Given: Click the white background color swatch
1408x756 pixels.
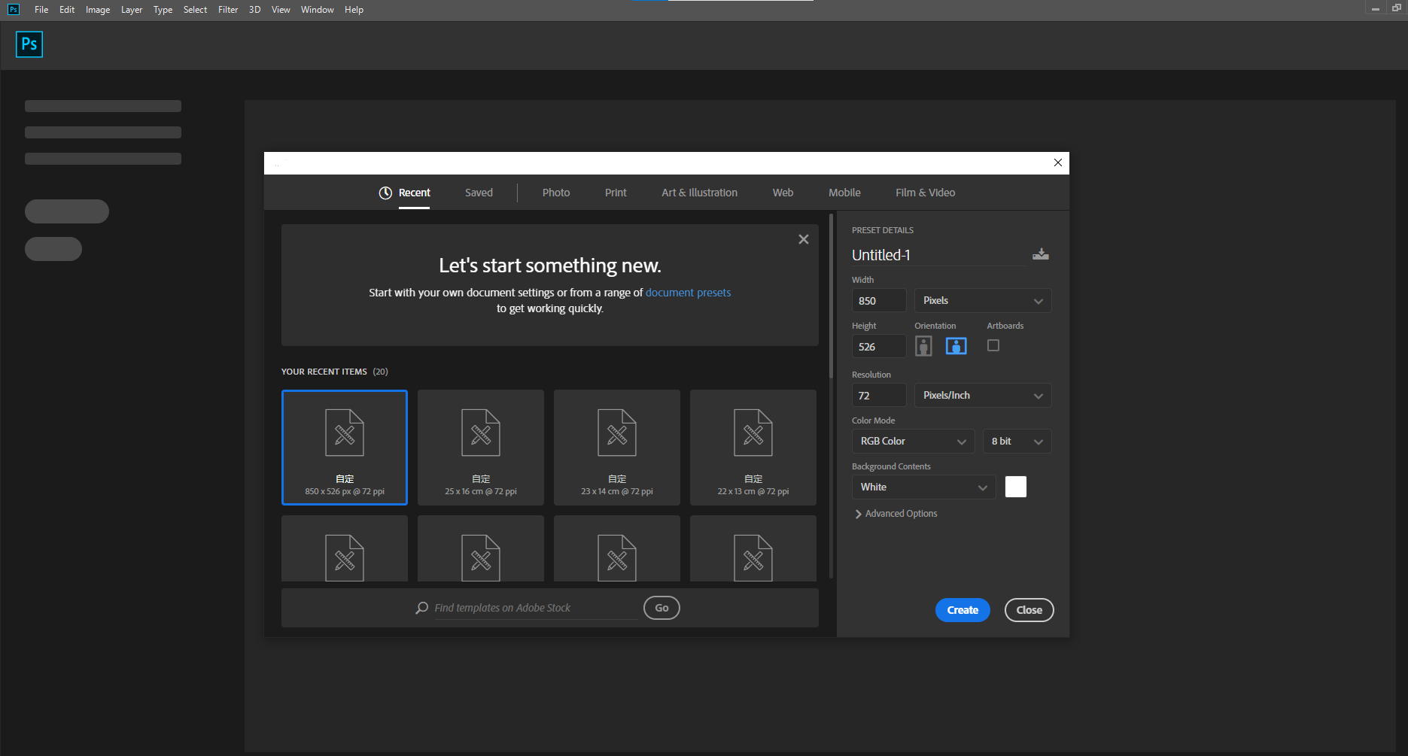Looking at the screenshot, I should tap(1016, 487).
